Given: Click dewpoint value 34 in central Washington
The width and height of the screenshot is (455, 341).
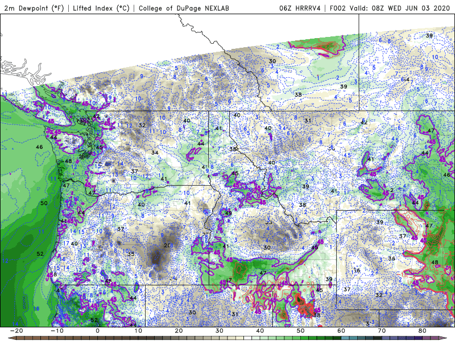Looking at the screenshot, I should 155,152.
